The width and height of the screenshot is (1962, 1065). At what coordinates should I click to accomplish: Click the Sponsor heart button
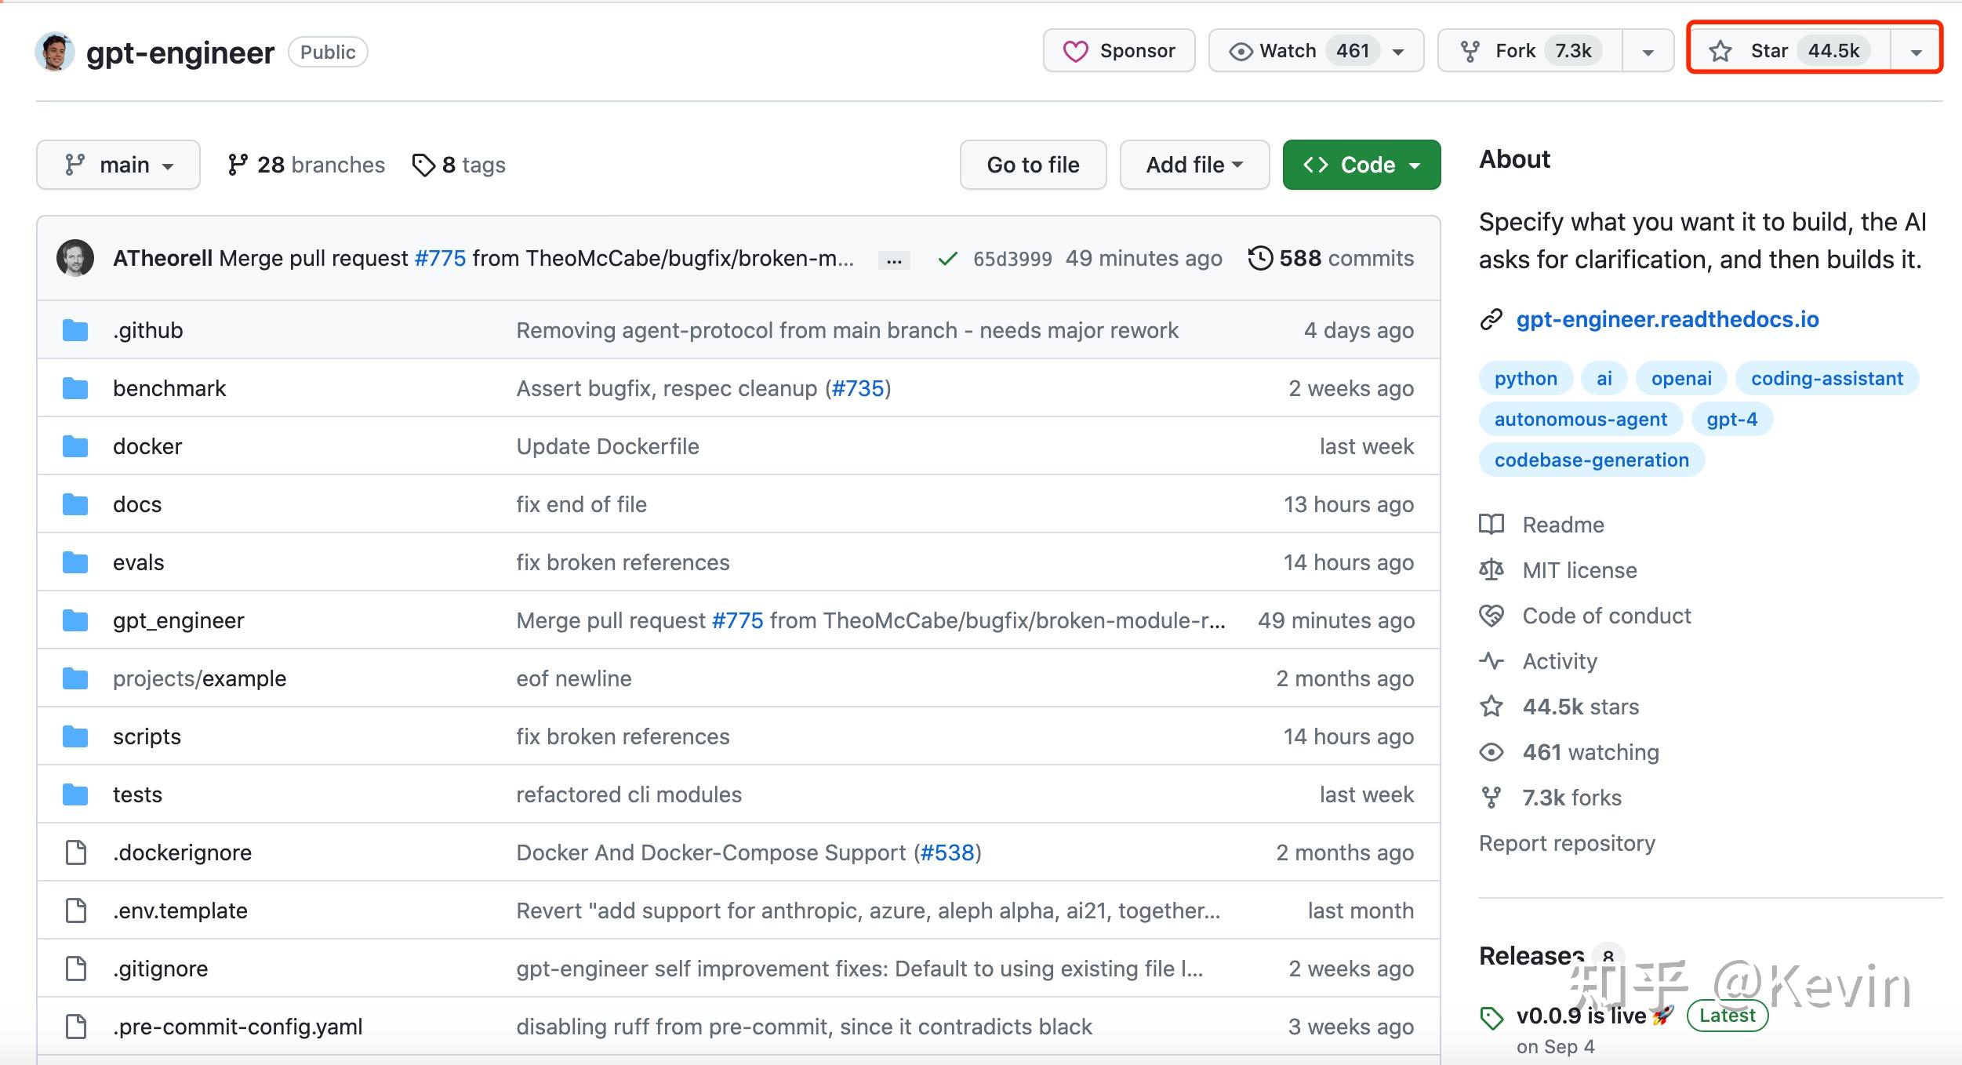pyautogui.click(x=1119, y=51)
